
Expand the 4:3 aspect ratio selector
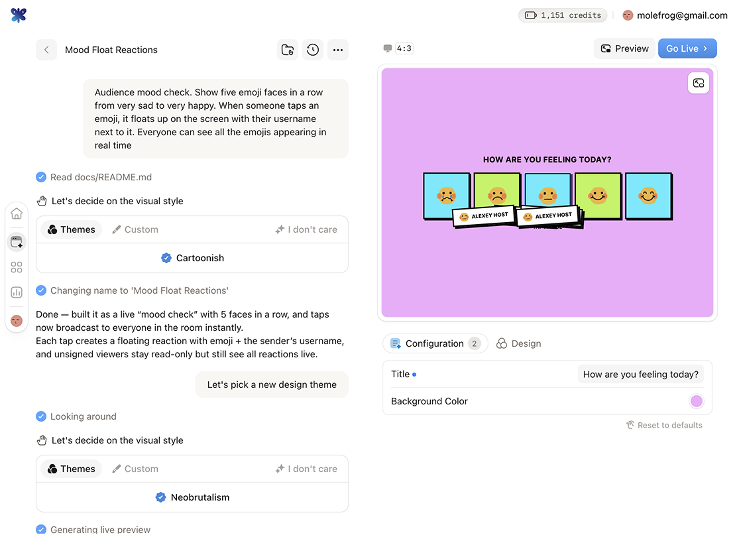397,48
